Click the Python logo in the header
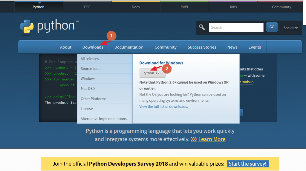This screenshot has height=171, width=306. point(49,27)
